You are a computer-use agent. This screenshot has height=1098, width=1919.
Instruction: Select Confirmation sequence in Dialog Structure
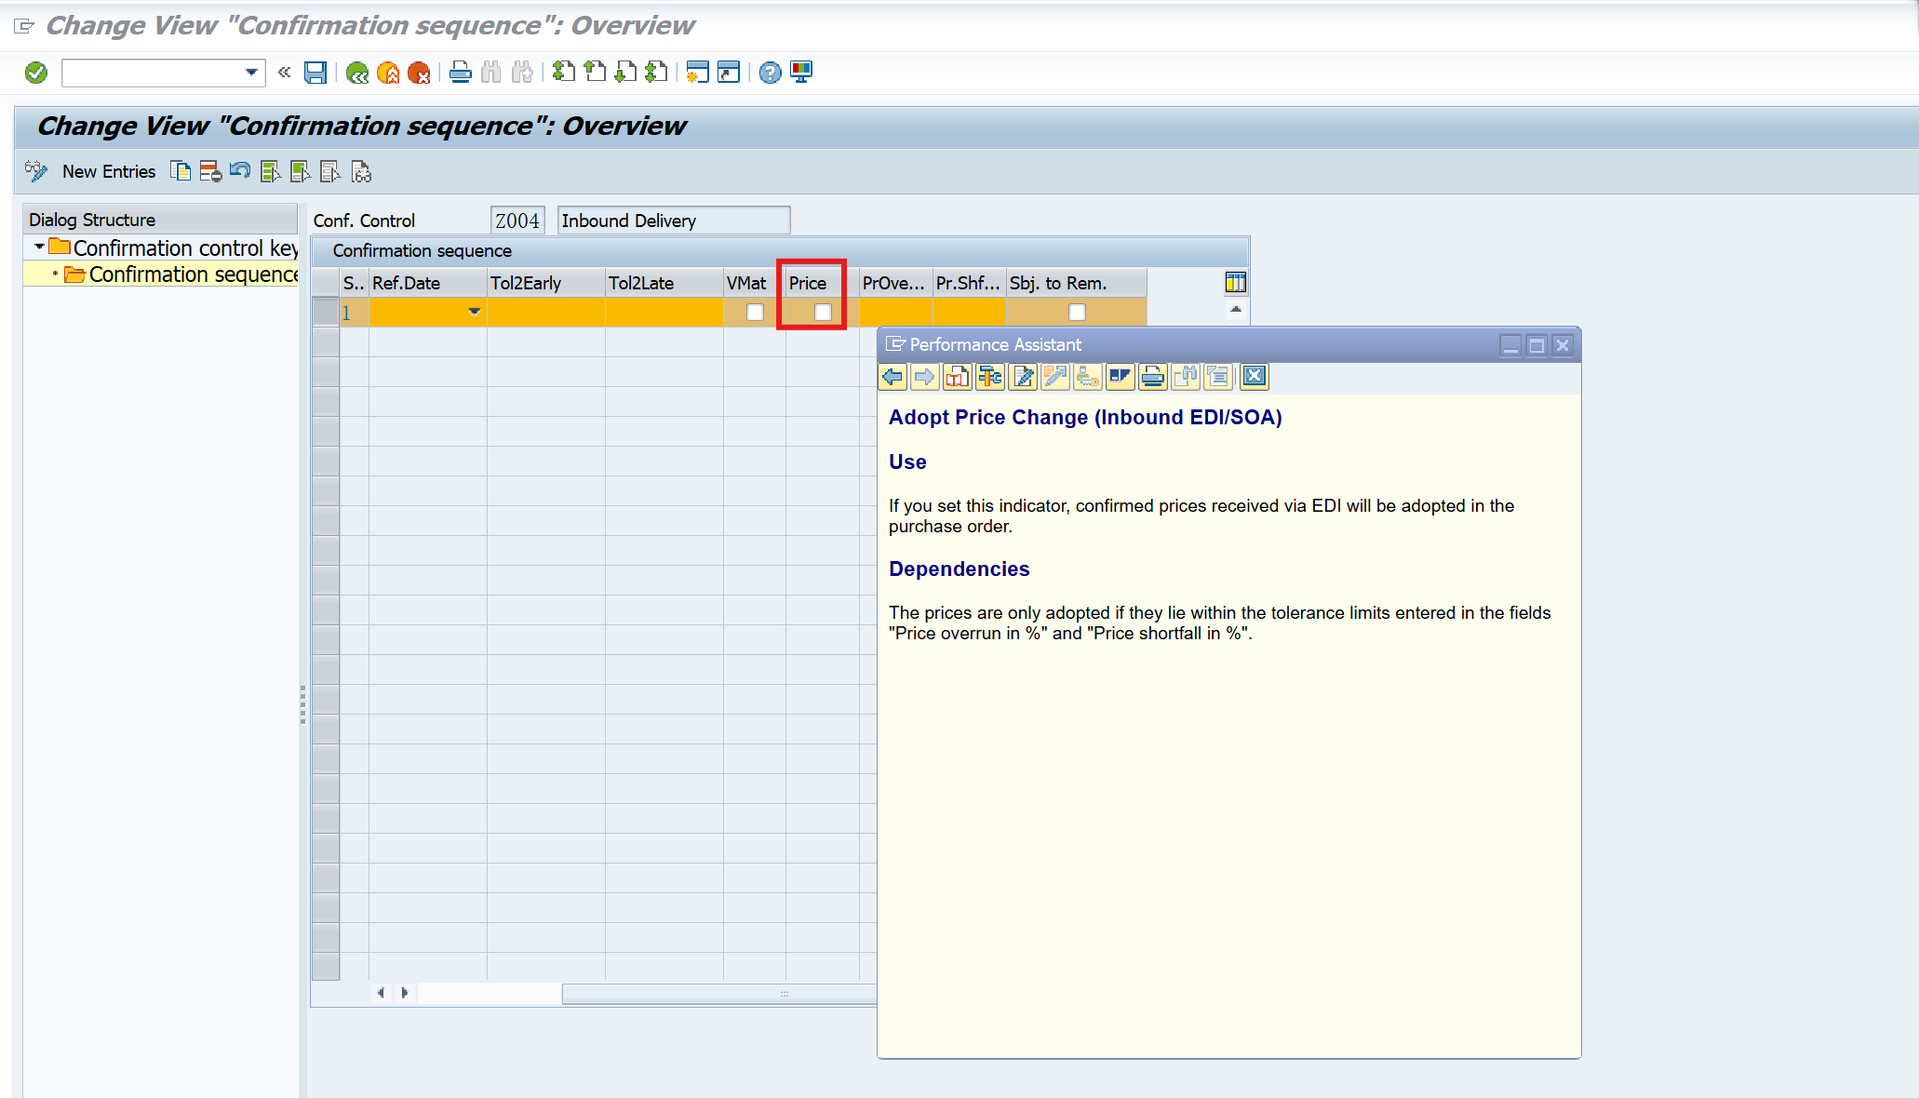(x=192, y=274)
